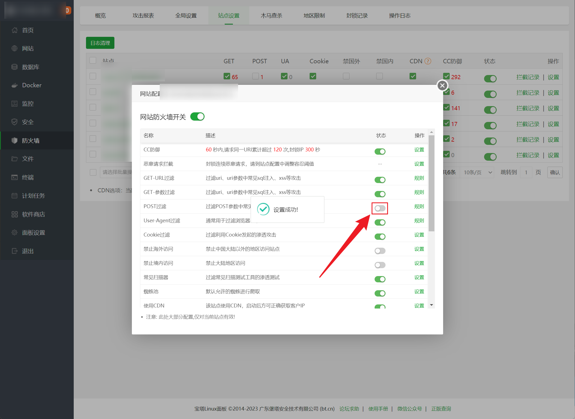This screenshot has height=419, width=575.
Task: Switch to the 全局设置 tab
Action: pyautogui.click(x=186, y=16)
